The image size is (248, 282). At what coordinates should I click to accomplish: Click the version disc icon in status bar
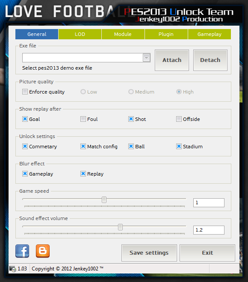click(x=13, y=269)
